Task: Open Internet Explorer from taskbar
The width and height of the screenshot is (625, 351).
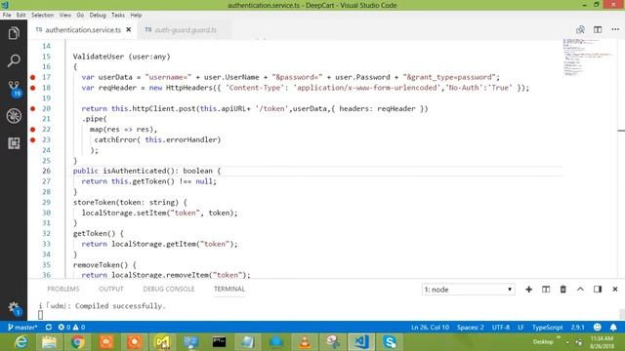Action: point(21,342)
